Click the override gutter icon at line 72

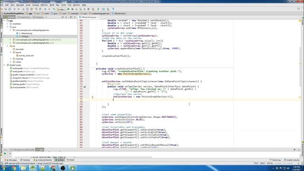[85, 86]
